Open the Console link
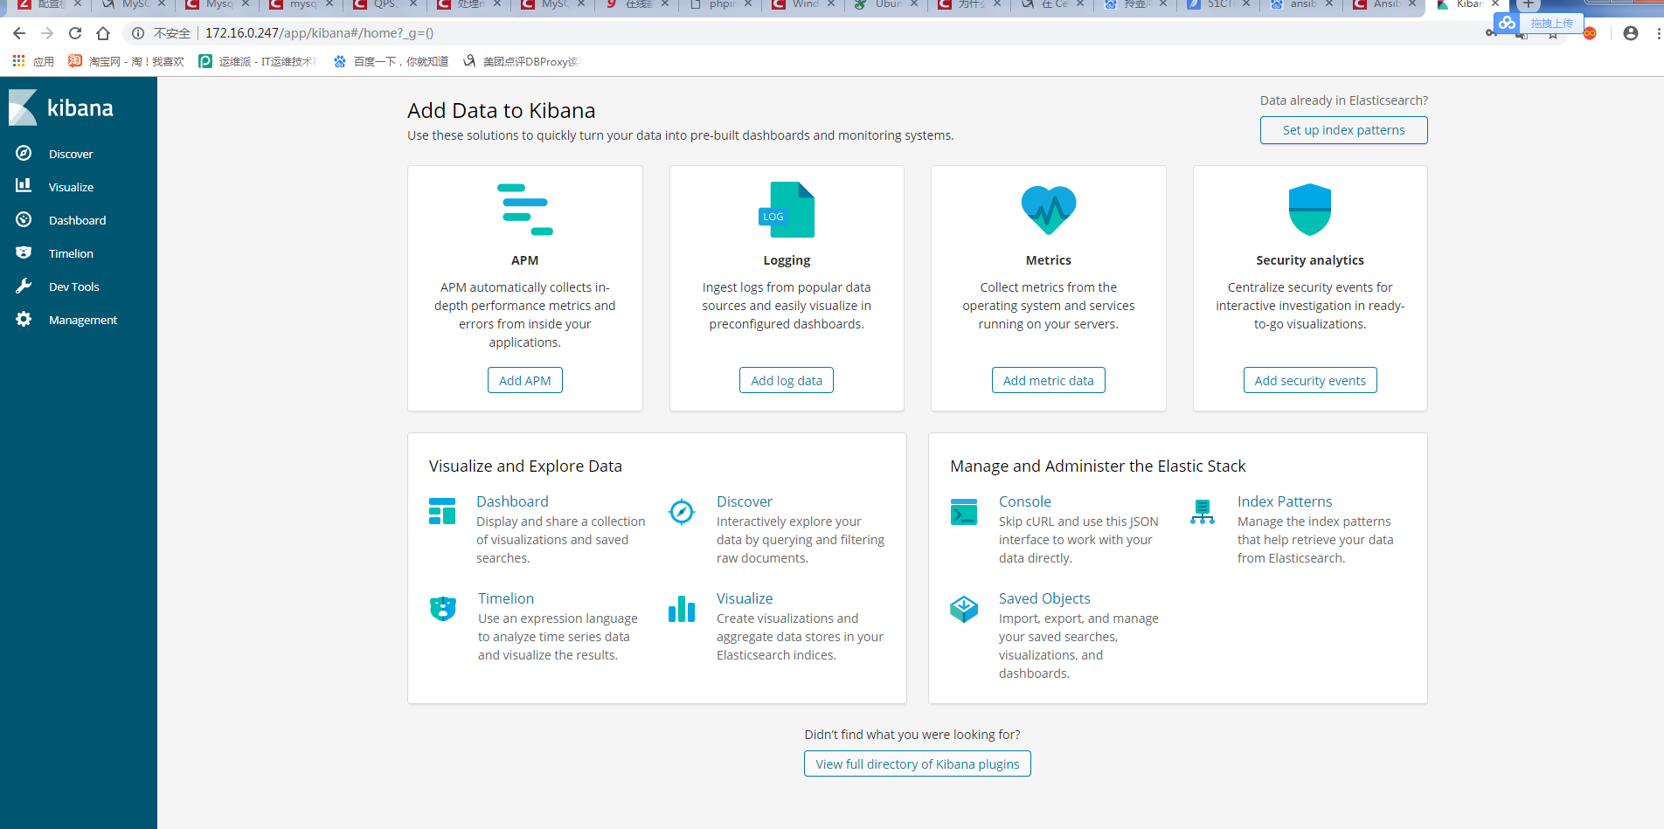This screenshot has height=829, width=1664. click(x=1025, y=501)
